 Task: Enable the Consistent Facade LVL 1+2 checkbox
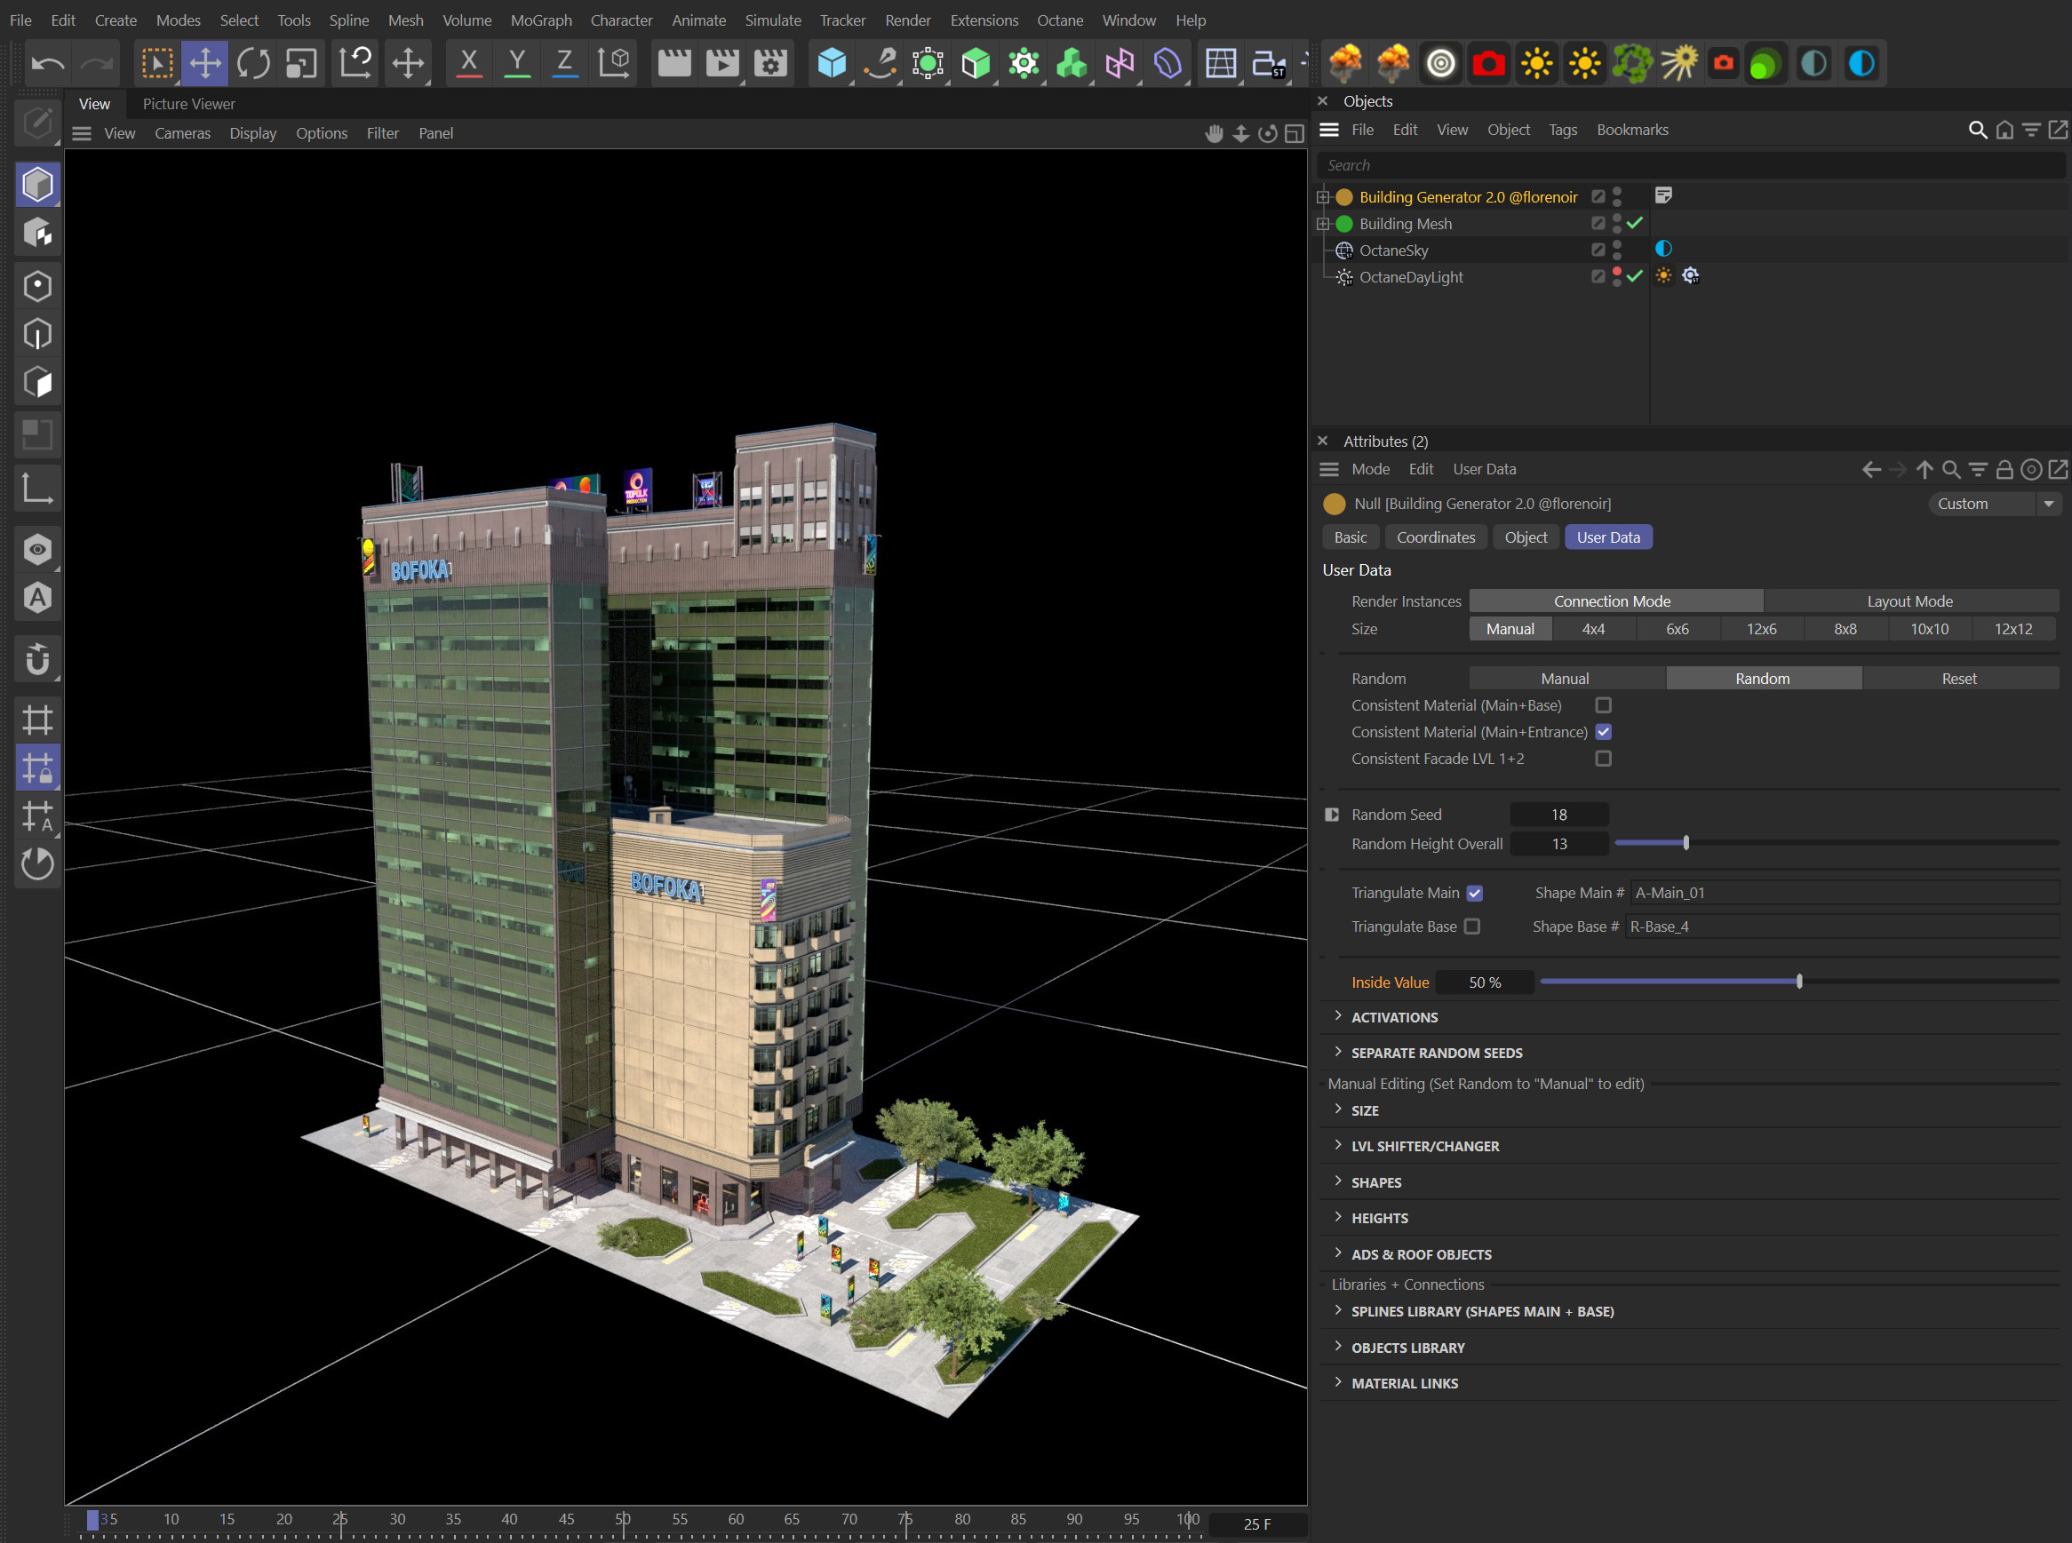1603,759
